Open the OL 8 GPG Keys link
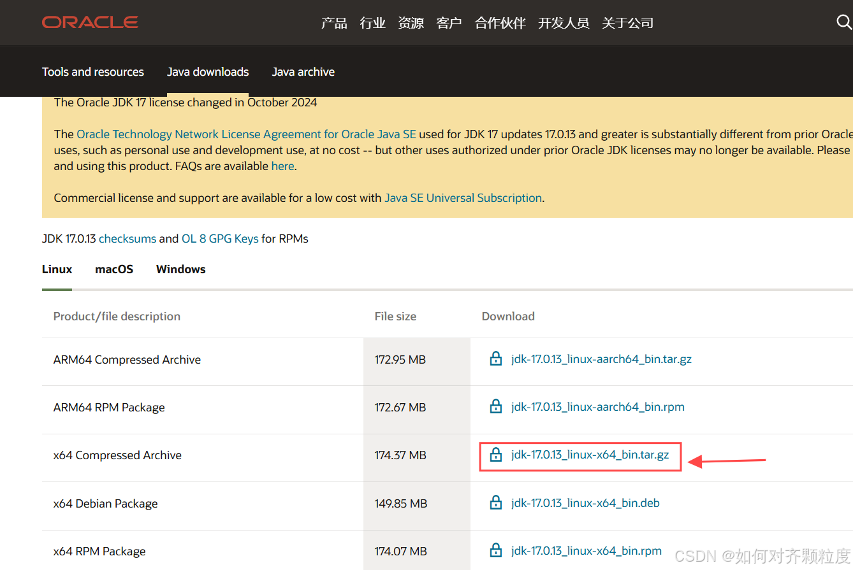 click(220, 239)
